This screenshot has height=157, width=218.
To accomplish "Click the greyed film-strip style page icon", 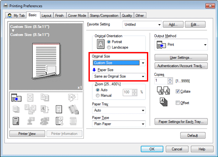I will (x=73, y=121).
